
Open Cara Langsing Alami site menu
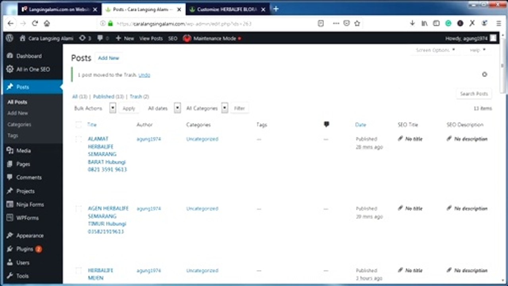point(46,39)
